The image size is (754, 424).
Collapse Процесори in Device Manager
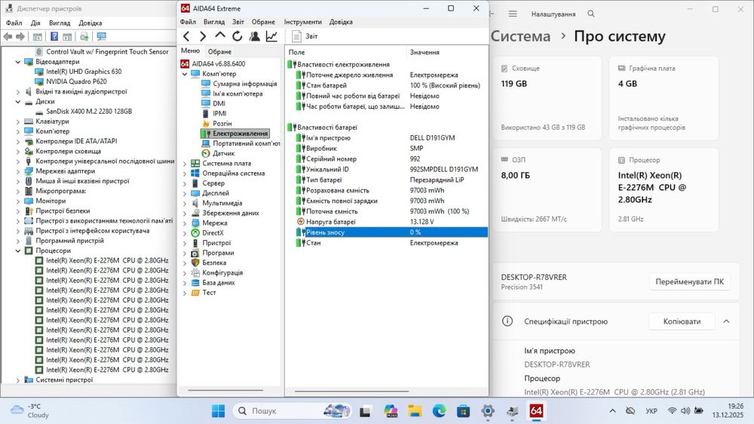(x=18, y=250)
